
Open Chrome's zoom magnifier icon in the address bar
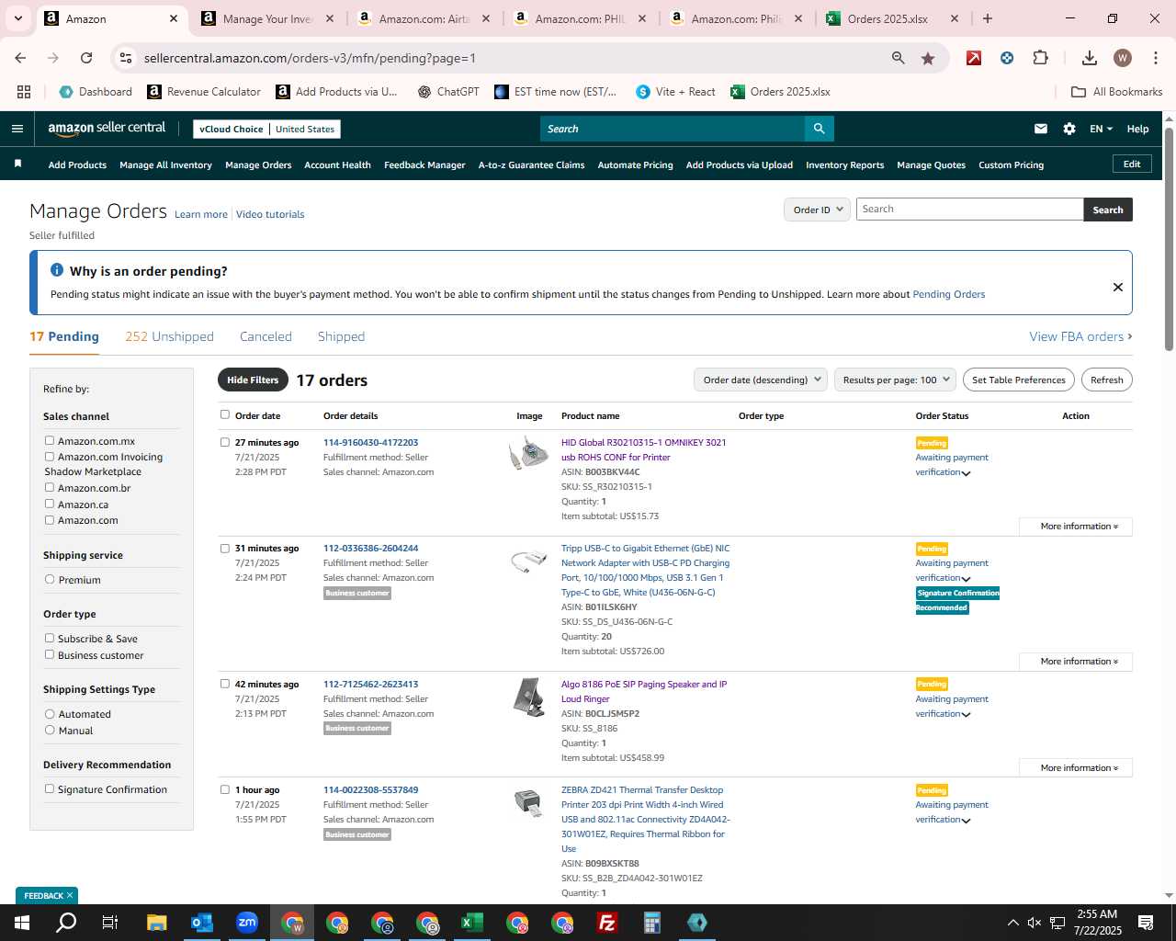pos(898,58)
